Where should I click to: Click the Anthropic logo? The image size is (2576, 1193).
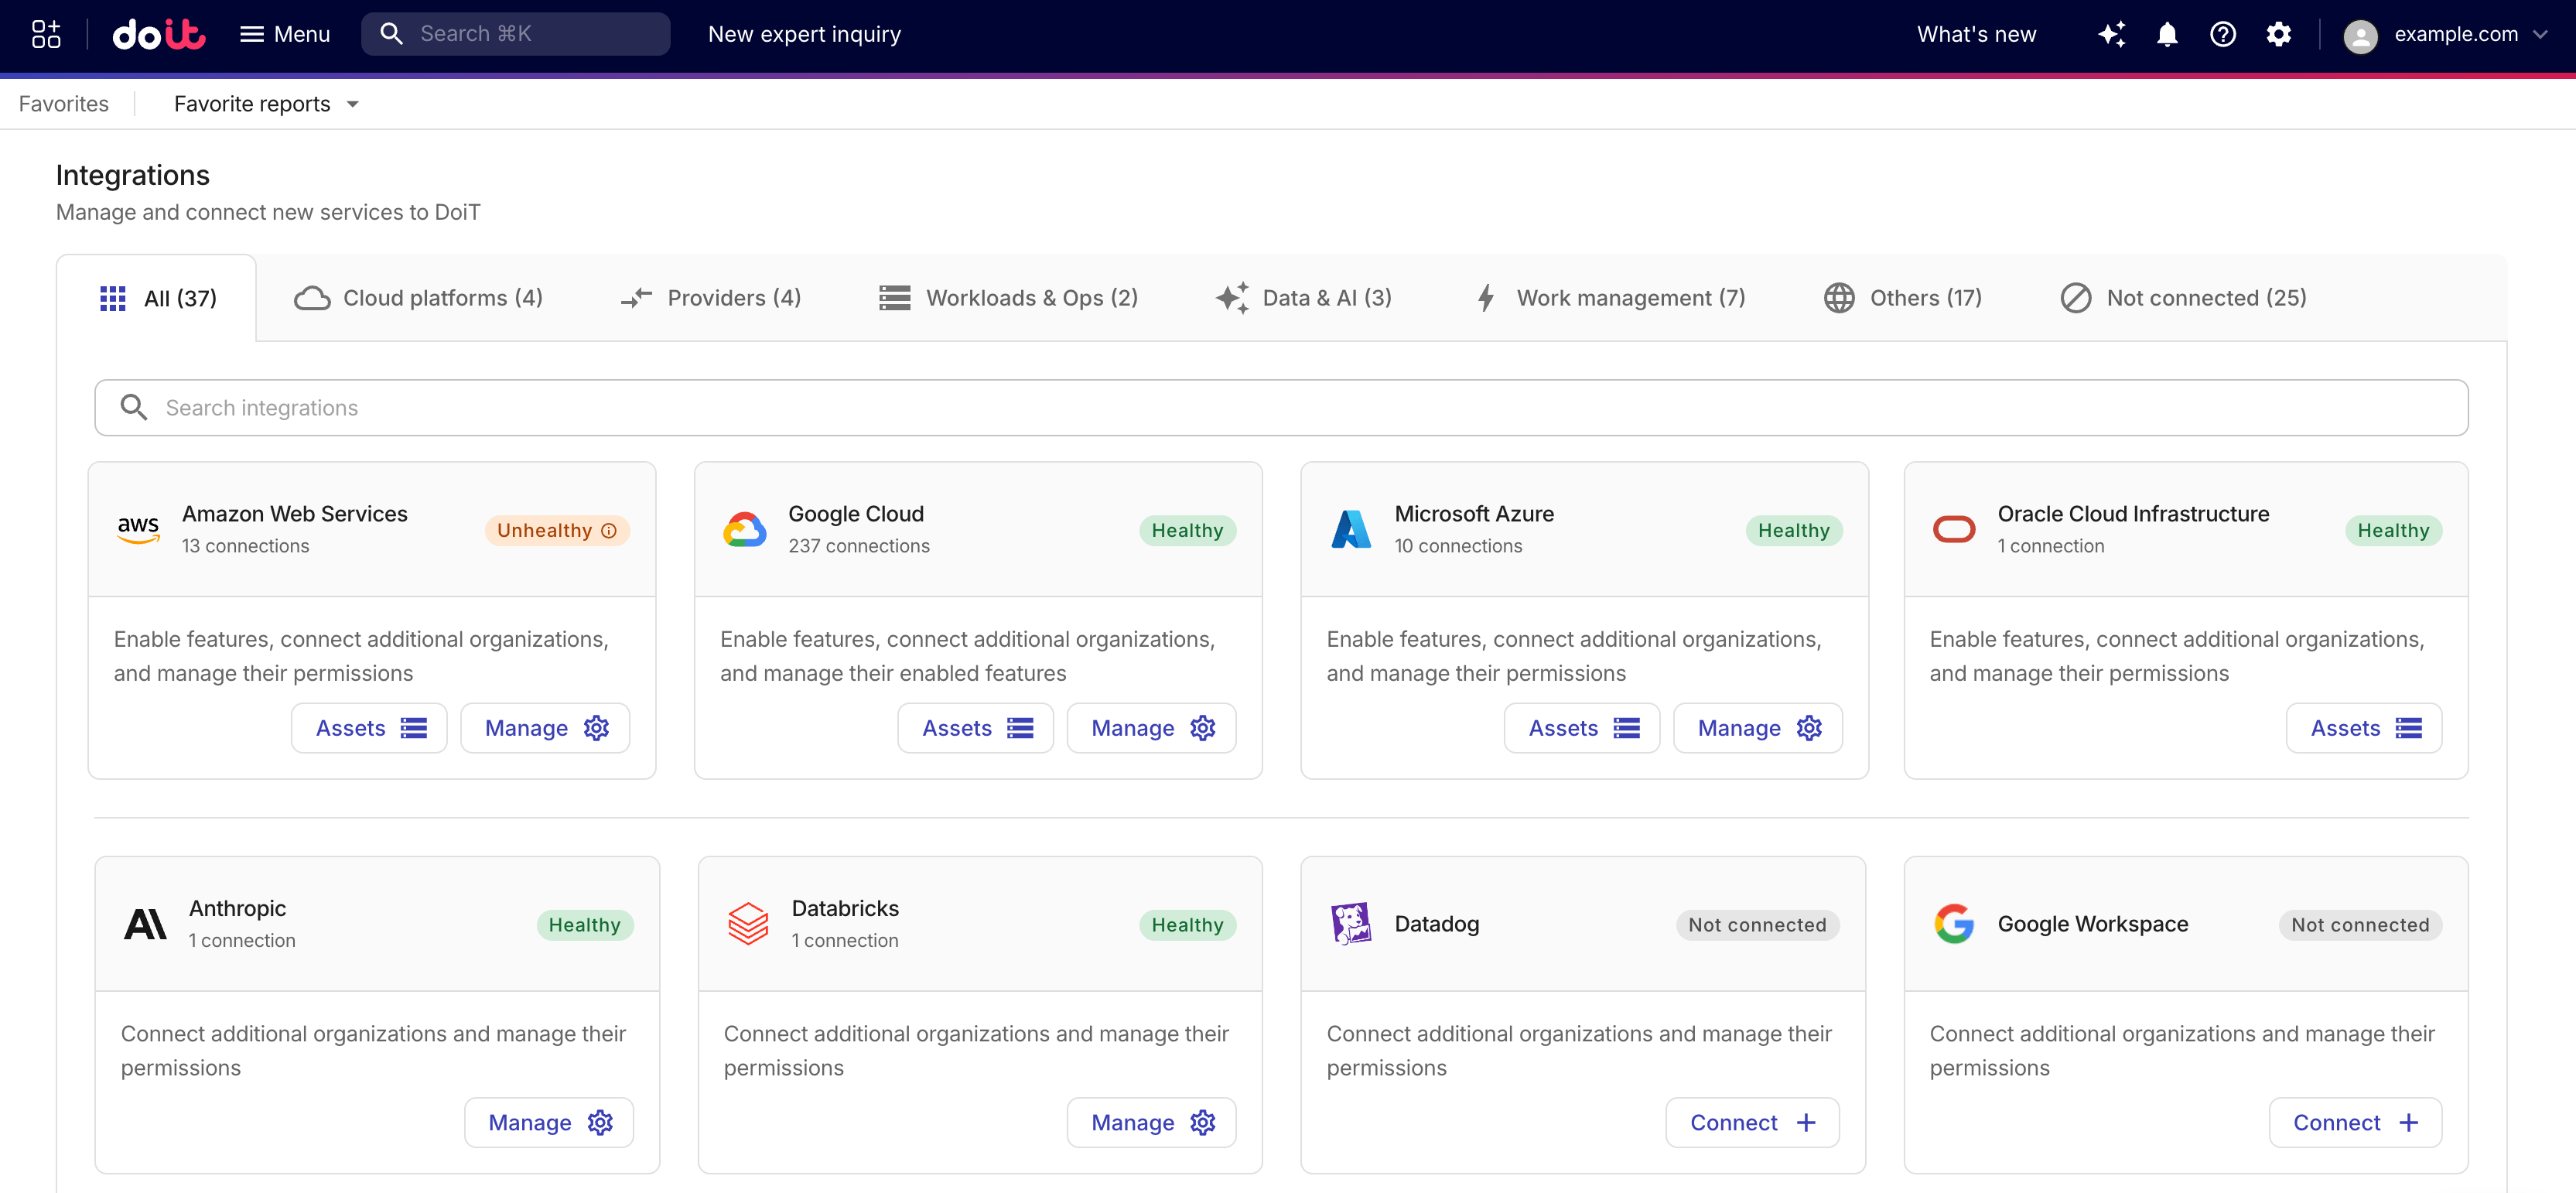click(145, 924)
